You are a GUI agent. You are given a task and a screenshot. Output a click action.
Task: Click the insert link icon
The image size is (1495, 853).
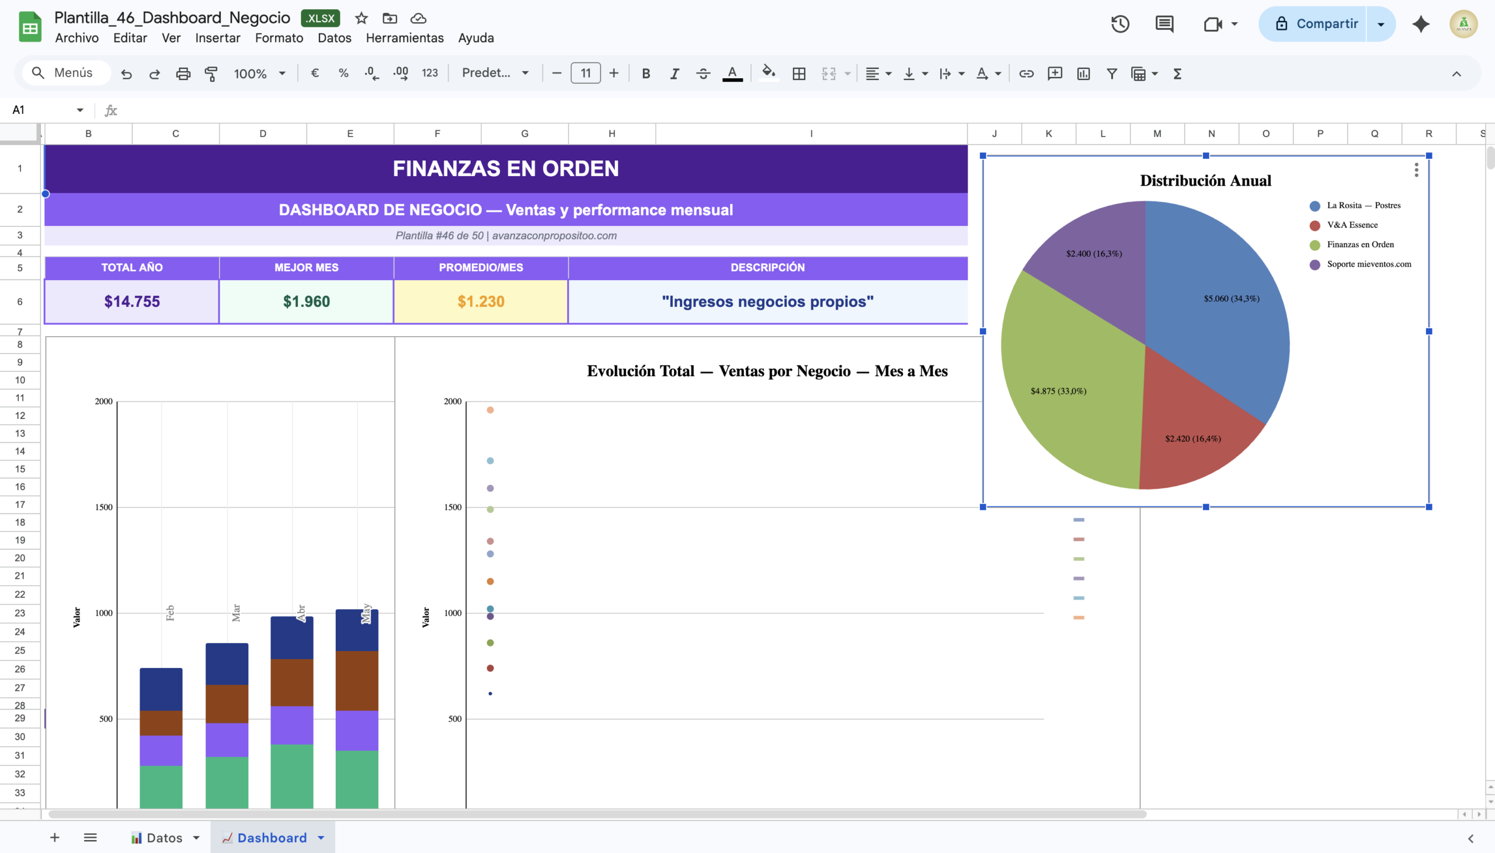point(1026,74)
